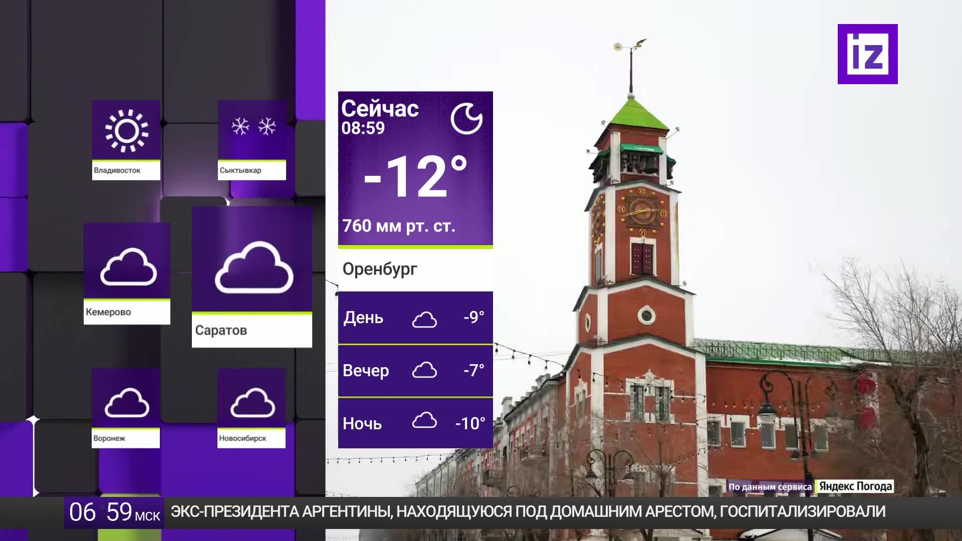This screenshot has width=962, height=541.
Task: Select the Оренбург city label
Action: [x=380, y=269]
